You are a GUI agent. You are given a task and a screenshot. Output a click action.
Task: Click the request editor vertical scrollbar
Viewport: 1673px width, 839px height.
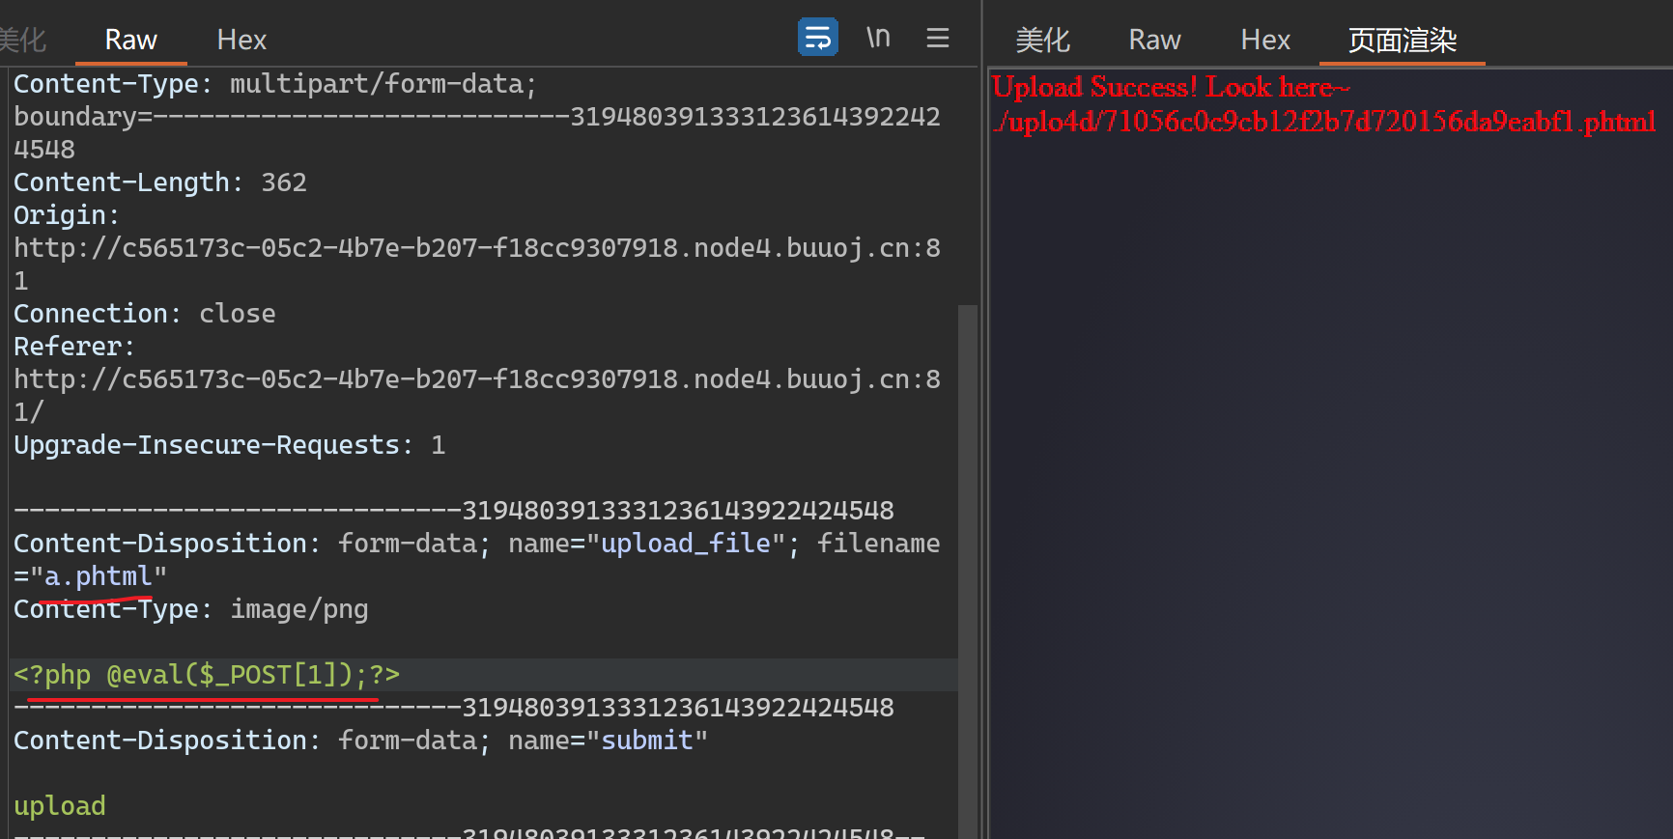tap(967, 570)
